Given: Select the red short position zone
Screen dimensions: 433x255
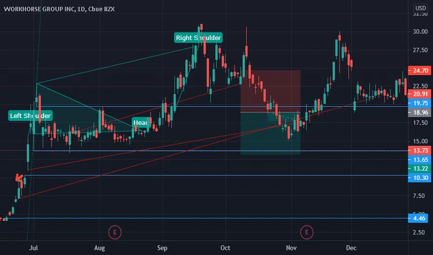Looking at the screenshot, I should [270, 91].
